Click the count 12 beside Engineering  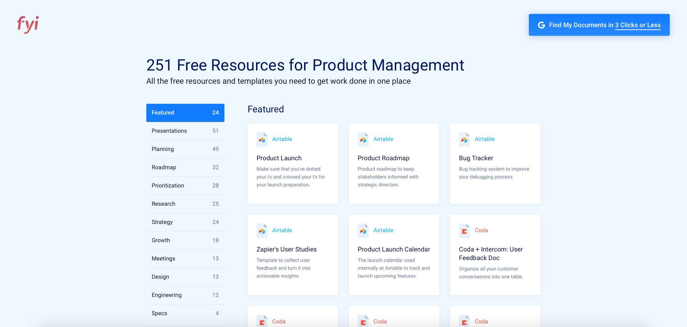215,295
